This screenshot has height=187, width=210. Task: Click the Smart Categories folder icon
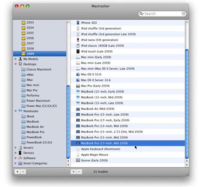click(x=20, y=163)
